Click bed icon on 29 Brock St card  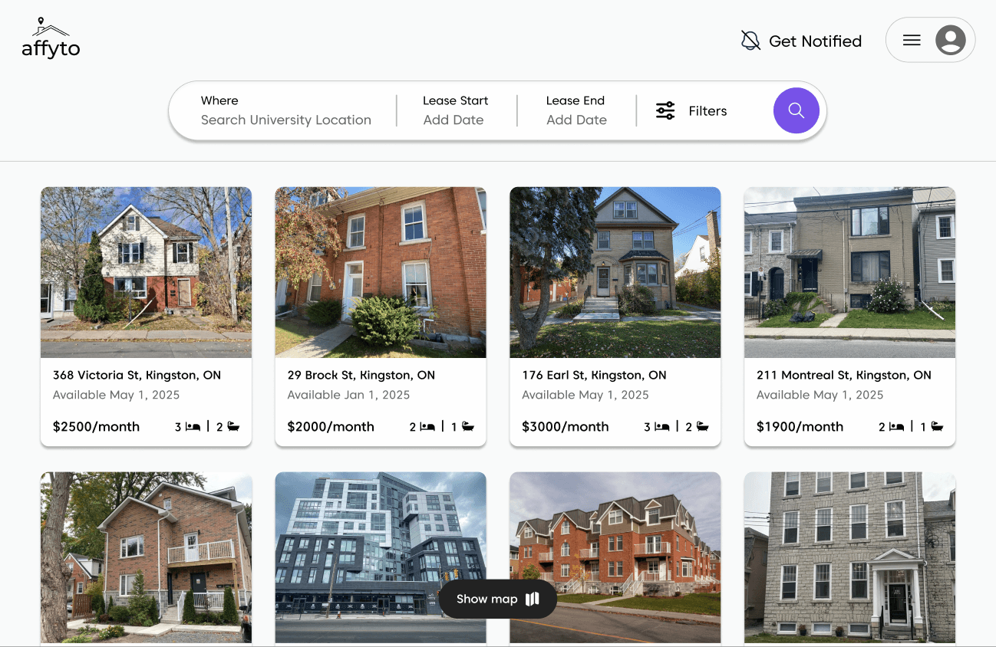(x=427, y=427)
